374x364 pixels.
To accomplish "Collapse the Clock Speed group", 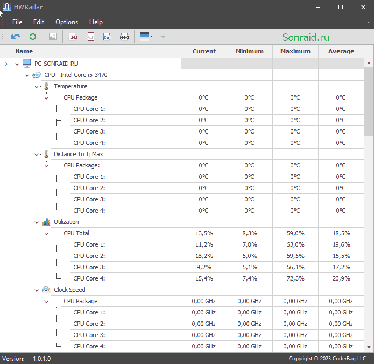I will click(x=37, y=290).
